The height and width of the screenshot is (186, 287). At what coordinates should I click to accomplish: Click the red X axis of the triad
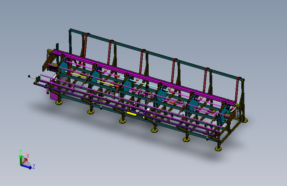point(24,161)
